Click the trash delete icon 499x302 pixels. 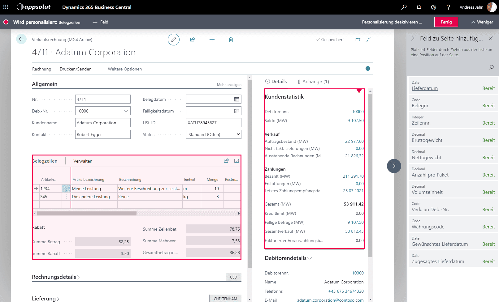(x=231, y=40)
